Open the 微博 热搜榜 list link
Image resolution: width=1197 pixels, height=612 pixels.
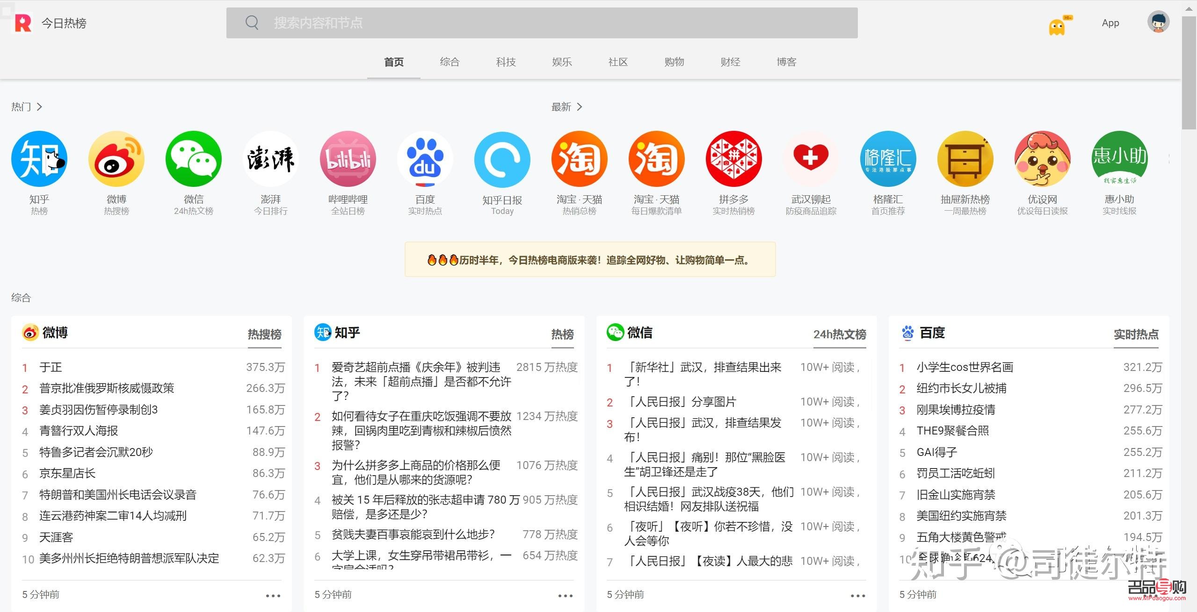(x=265, y=334)
